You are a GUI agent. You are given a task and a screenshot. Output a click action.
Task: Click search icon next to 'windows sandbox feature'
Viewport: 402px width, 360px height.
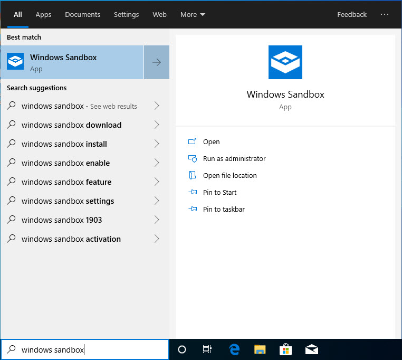click(11, 182)
